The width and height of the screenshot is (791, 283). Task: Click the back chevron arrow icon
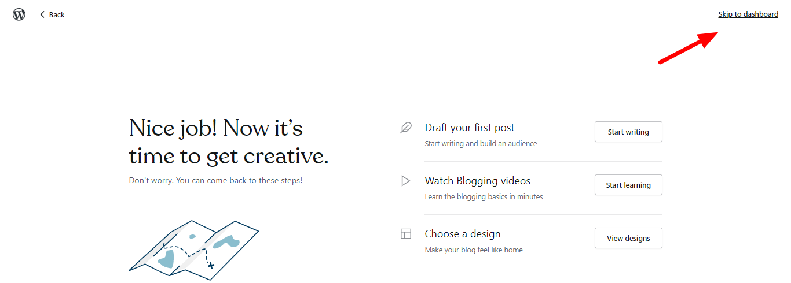click(42, 14)
